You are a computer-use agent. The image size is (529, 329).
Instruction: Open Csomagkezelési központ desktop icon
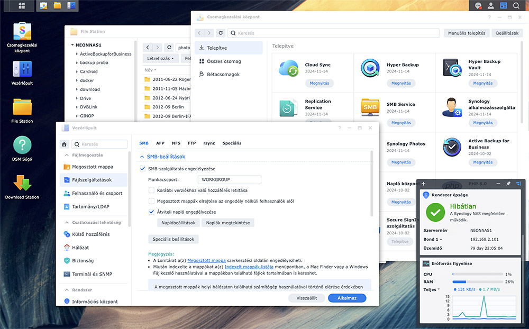23,32
